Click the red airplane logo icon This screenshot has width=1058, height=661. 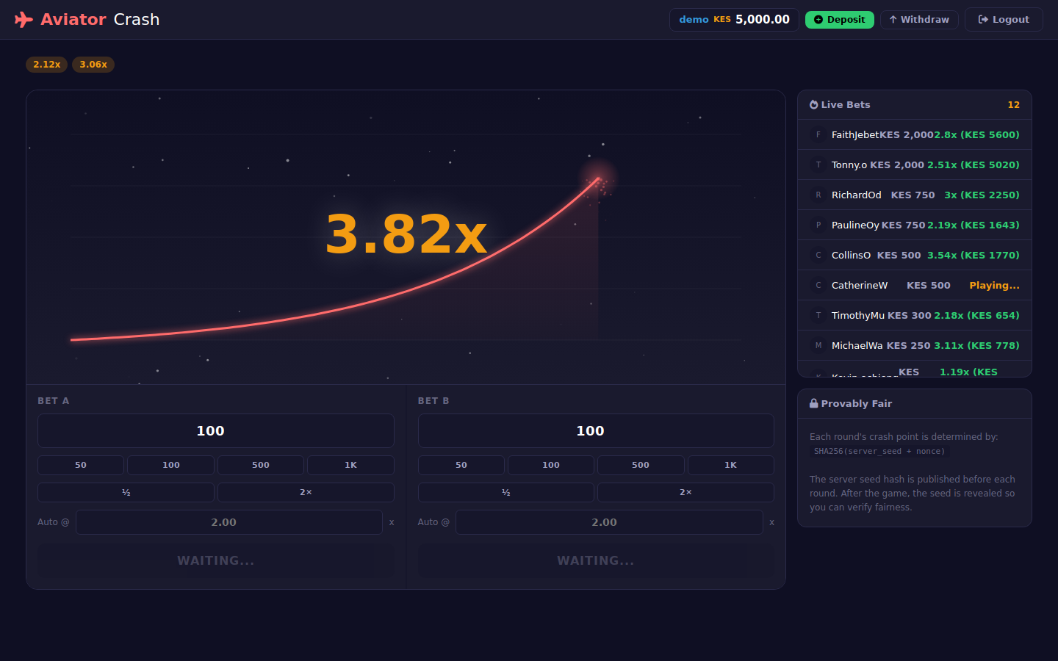point(24,20)
